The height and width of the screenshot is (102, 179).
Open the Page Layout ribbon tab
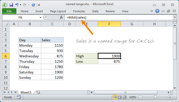tap(58, 11)
